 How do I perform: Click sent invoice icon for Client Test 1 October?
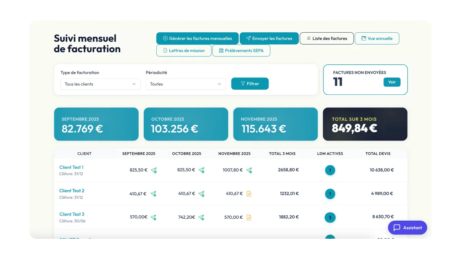click(x=201, y=170)
